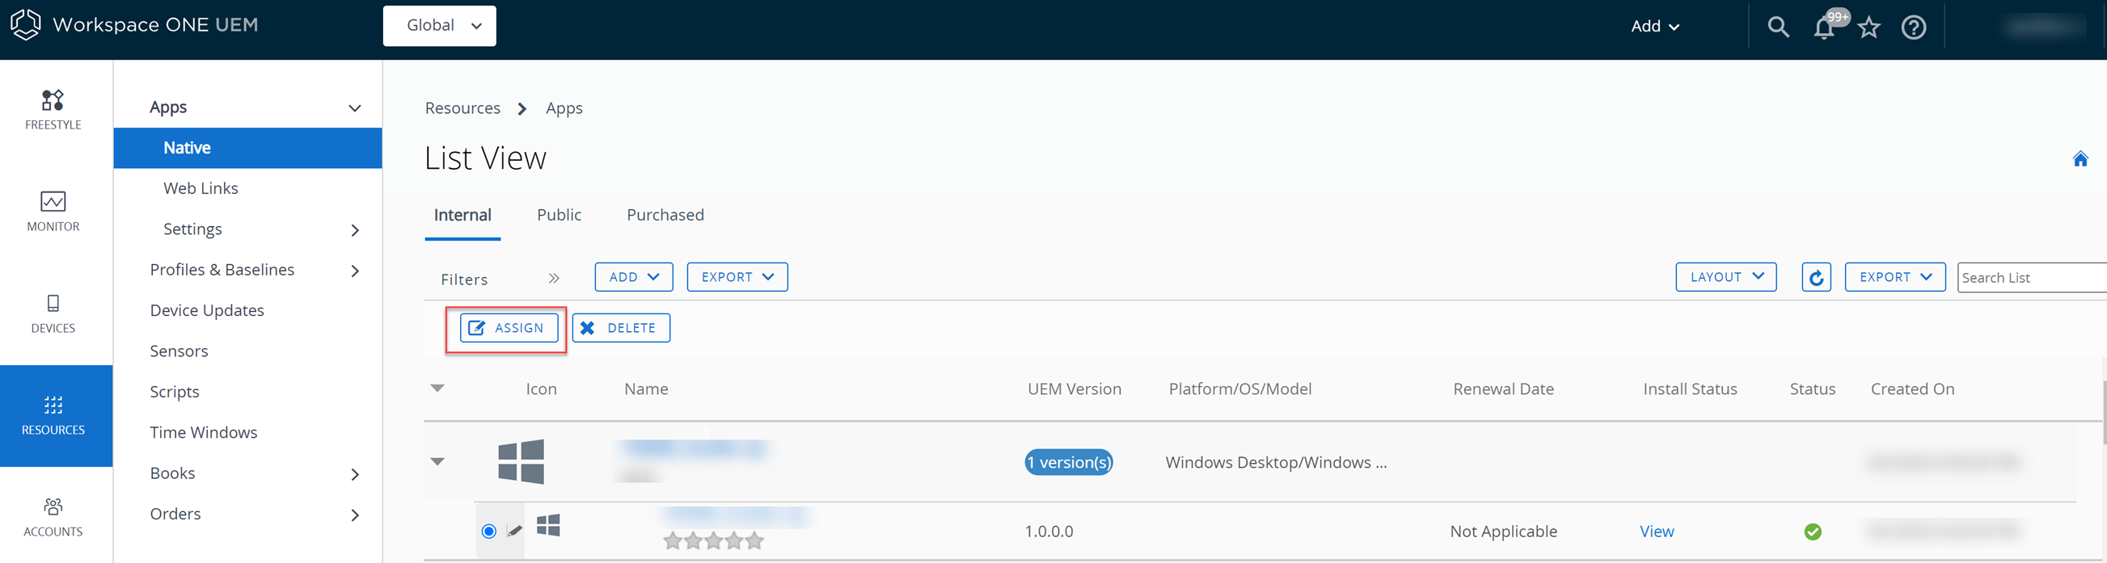Viewport: 2107px width, 563px height.
Task: Click the favorites star icon
Action: pyautogui.click(x=1869, y=27)
